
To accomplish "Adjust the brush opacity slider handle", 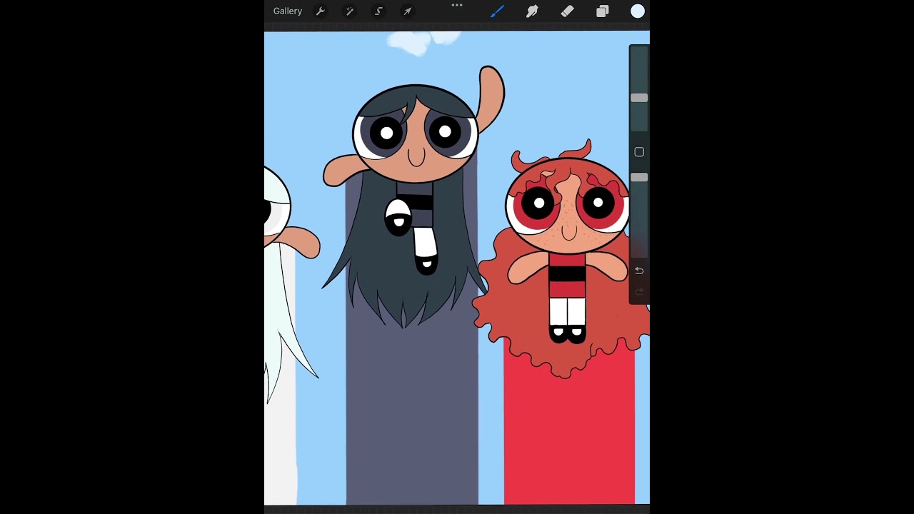I will click(x=639, y=177).
